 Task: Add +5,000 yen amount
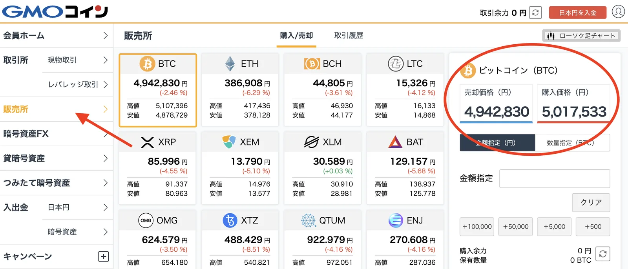click(554, 227)
